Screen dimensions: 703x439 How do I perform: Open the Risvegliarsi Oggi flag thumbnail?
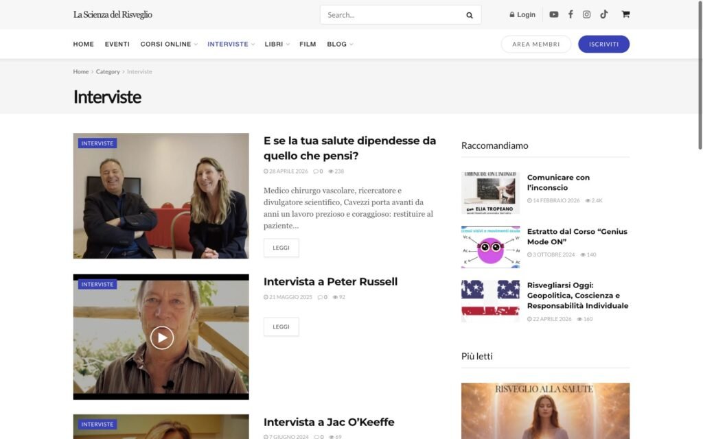click(x=490, y=301)
